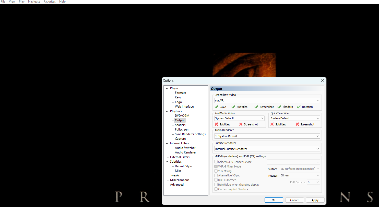The width and height of the screenshot is (379, 207).
Task: Select Shaders in the options tree
Action: tap(180, 125)
